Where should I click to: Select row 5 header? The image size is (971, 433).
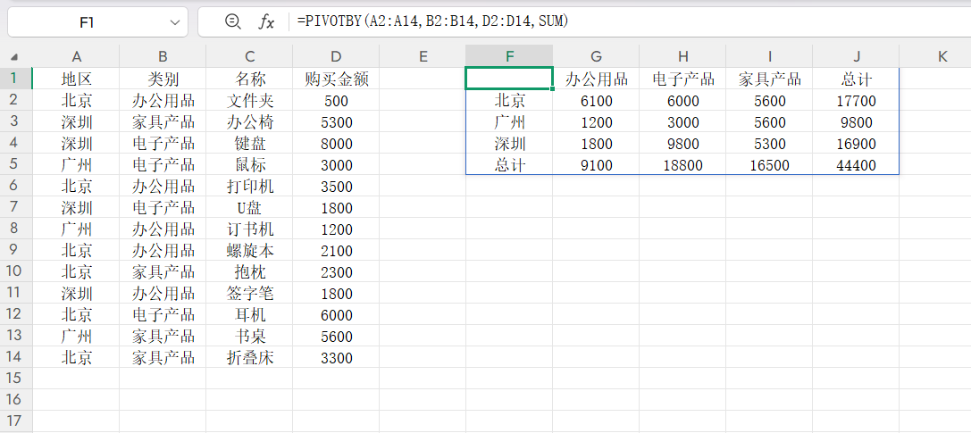(x=14, y=165)
